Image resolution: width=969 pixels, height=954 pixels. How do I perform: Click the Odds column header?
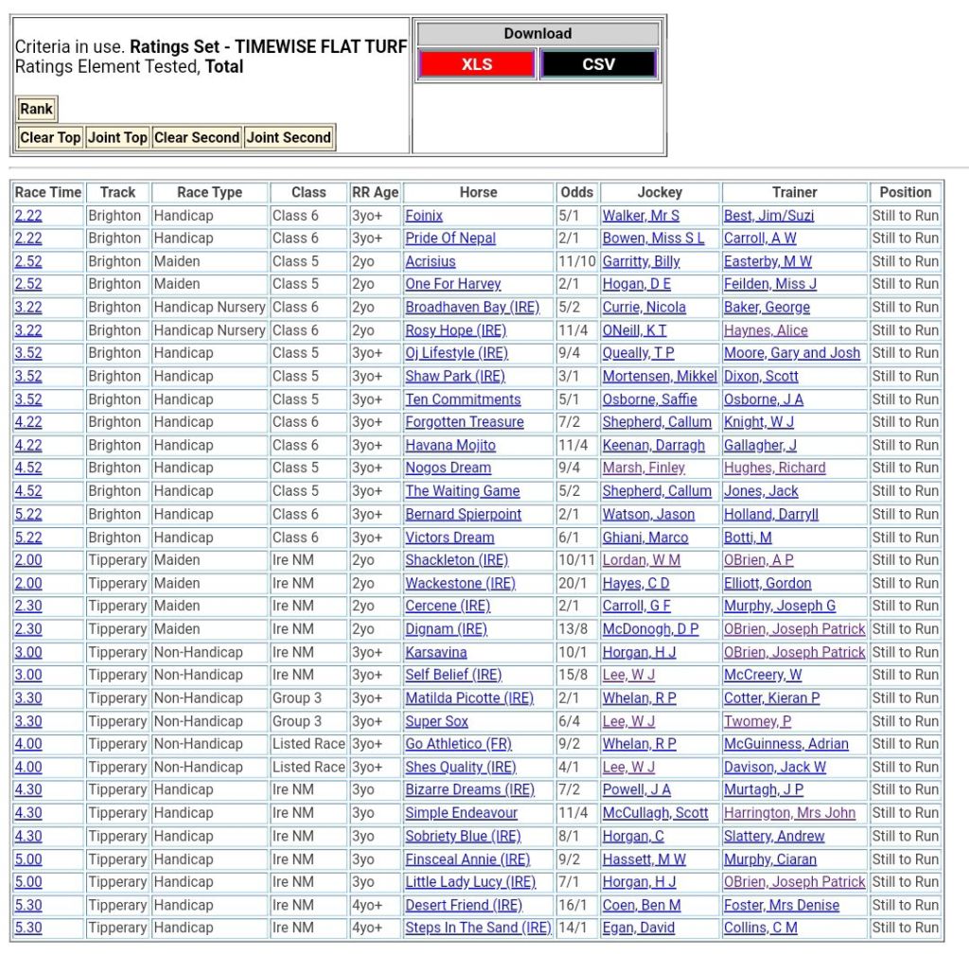(576, 192)
